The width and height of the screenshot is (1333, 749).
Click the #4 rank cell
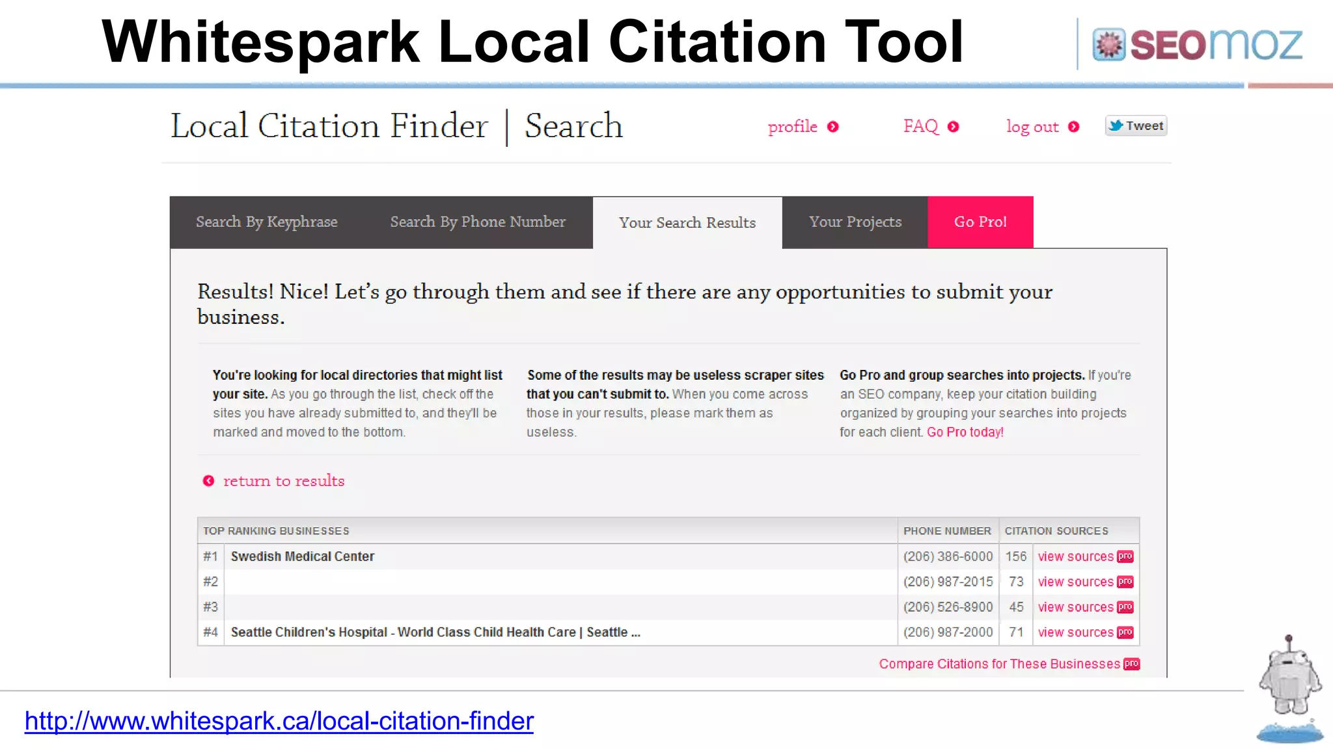point(210,632)
